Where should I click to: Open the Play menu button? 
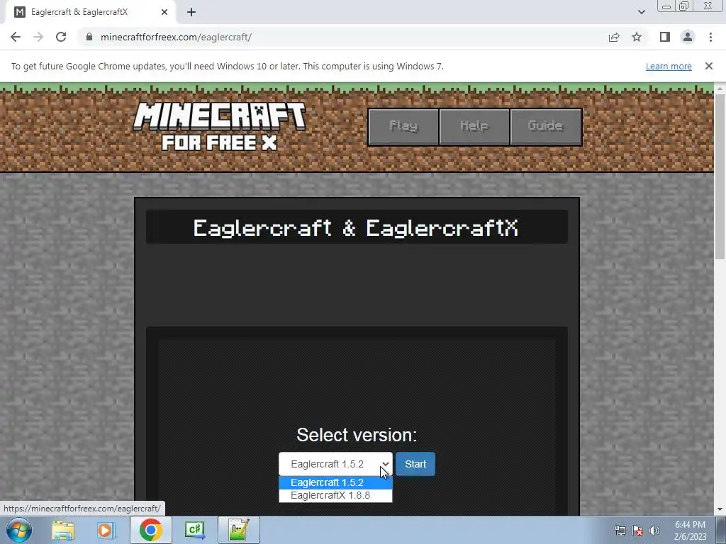(x=403, y=127)
